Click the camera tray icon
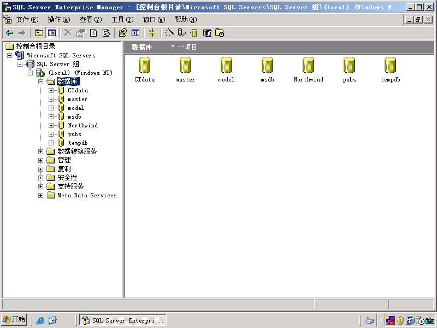Image resolution: width=437 pixels, height=328 pixels. (430, 320)
